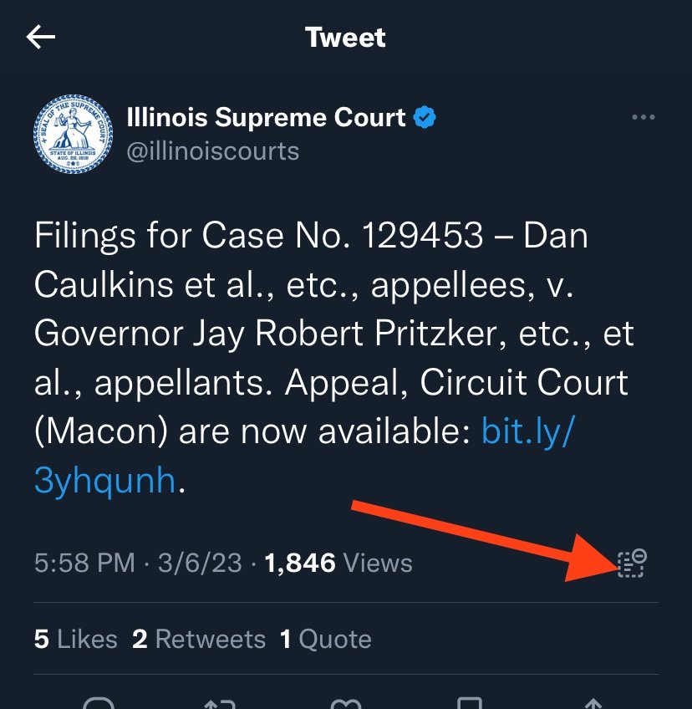Image resolution: width=692 pixels, height=709 pixels.
Task: Go back using the left arrow
Action: (41, 37)
